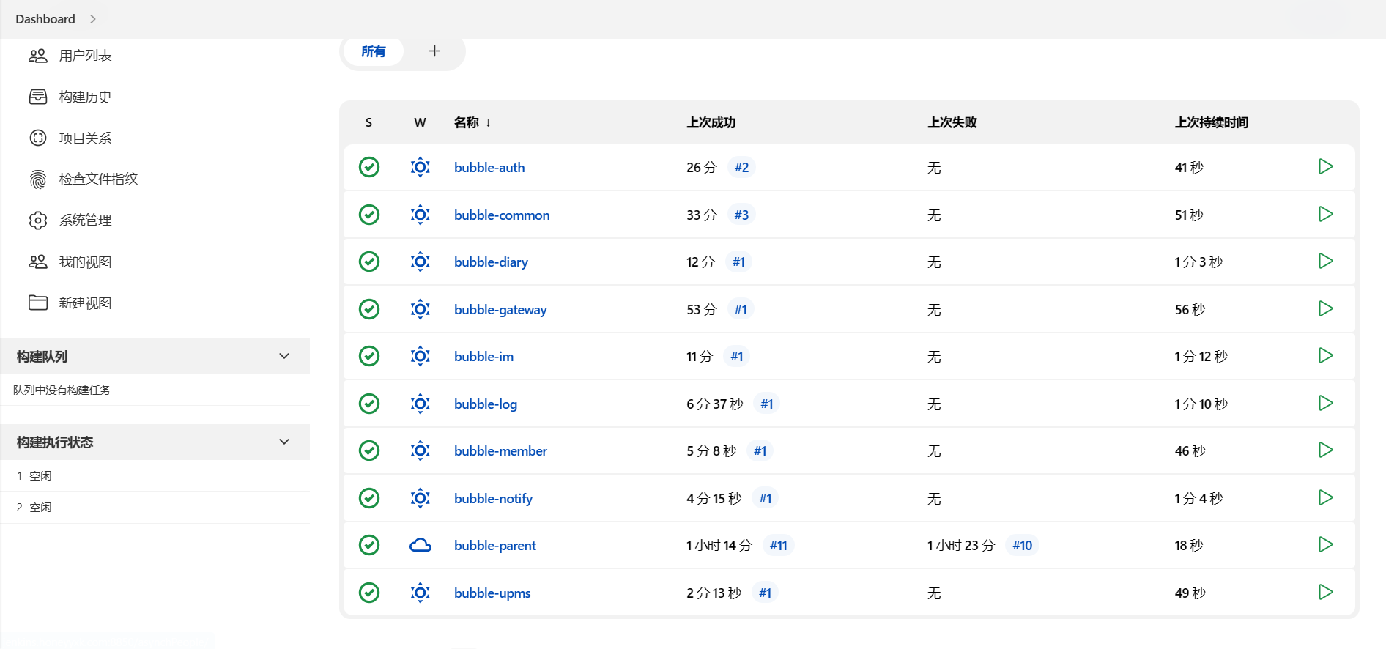1386x649 pixels.
Task: Open 检查文件指纹 in the sidebar
Action: (98, 179)
